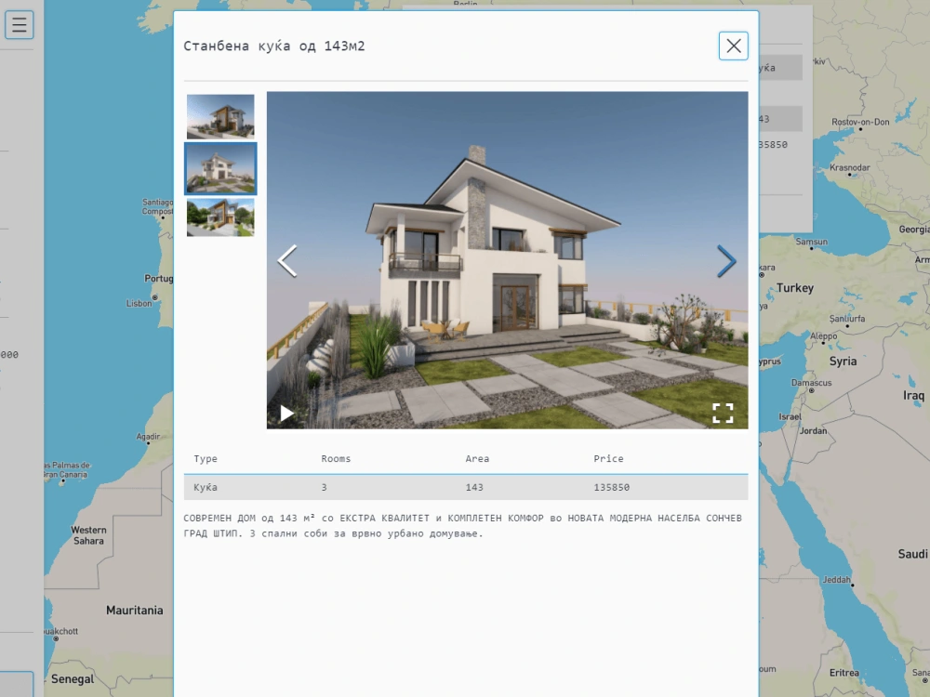Click the Area column header

coord(477,459)
